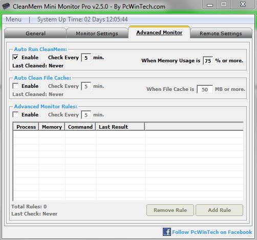
Task: Enable Auto Clean File Cache checkbox
Action: [15, 86]
